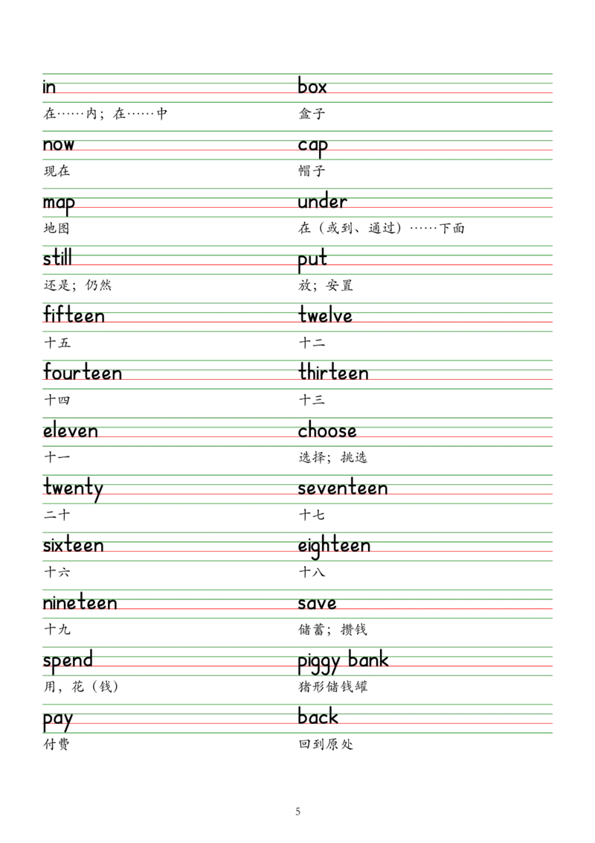
Task: Select the word "nineteen"
Action: click(80, 604)
